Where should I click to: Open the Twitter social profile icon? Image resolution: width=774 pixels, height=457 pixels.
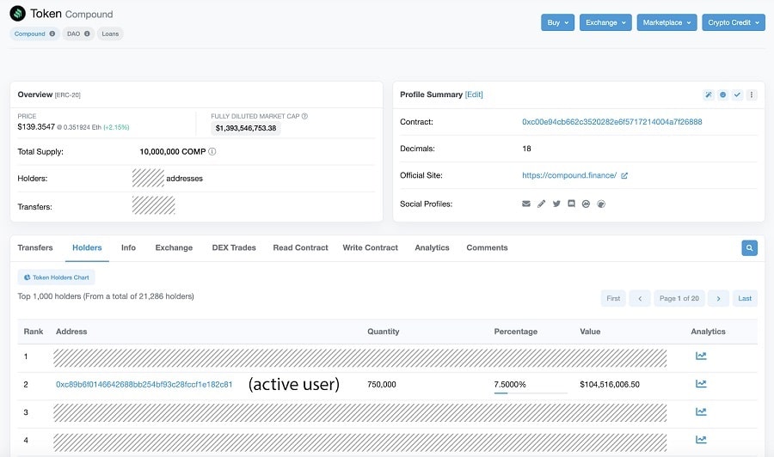pyautogui.click(x=556, y=204)
